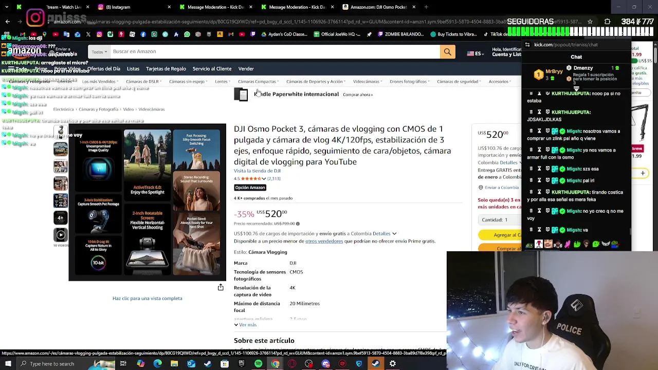This screenshot has width=658, height=370.
Task: Launch Microsoft Edge from taskbar
Action: (157, 364)
